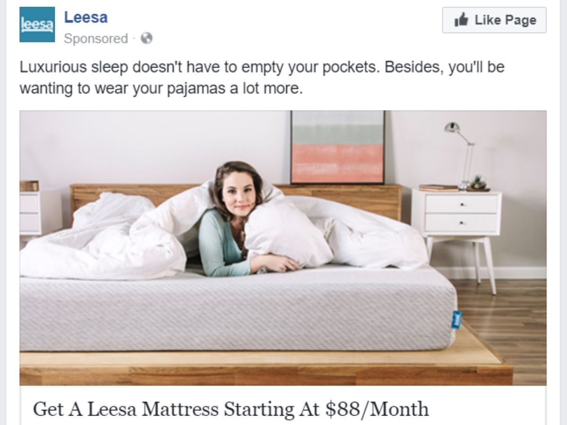The height and width of the screenshot is (425, 567).
Task: Open the $88/Month mattress headline link
Action: coord(231,408)
